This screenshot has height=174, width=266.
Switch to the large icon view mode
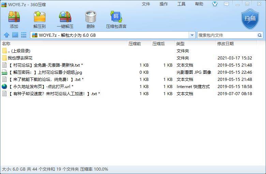tap(15, 35)
